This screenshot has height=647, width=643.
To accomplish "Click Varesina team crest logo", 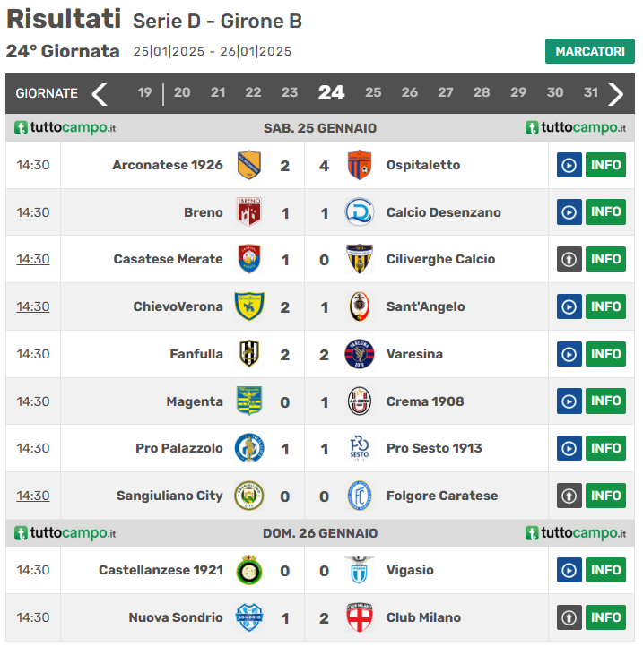I will [360, 354].
